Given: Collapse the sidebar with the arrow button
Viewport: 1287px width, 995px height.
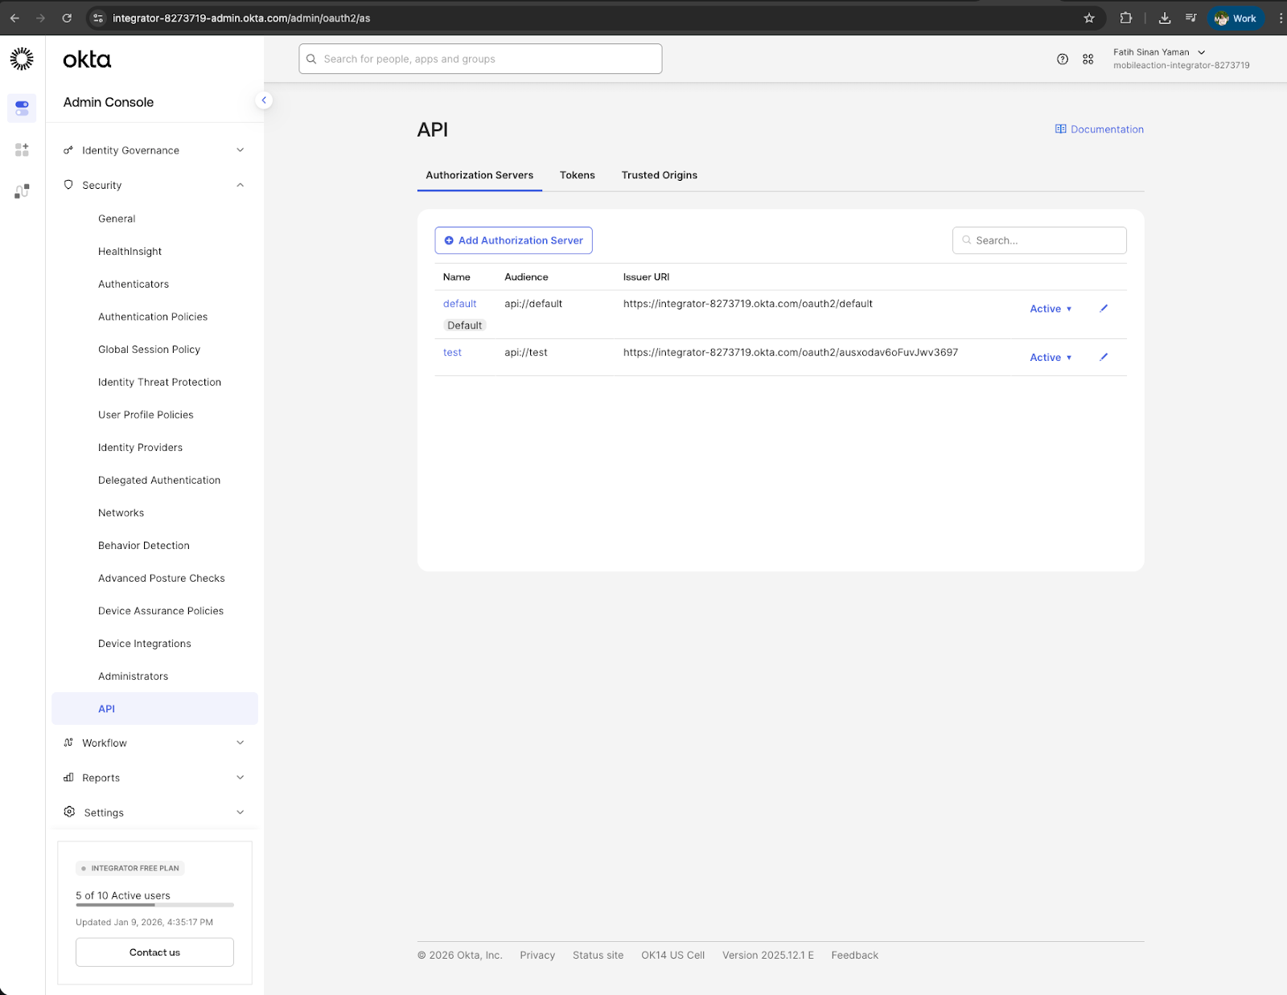Looking at the screenshot, I should [263, 100].
